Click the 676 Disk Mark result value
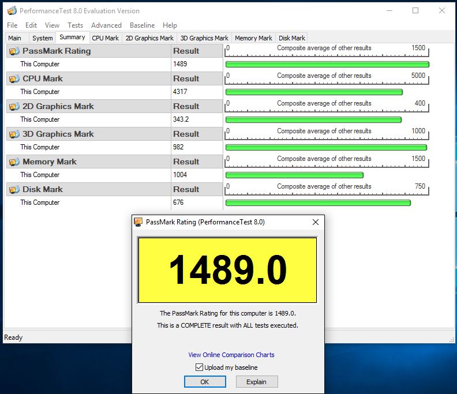The width and height of the screenshot is (457, 394). [x=178, y=202]
